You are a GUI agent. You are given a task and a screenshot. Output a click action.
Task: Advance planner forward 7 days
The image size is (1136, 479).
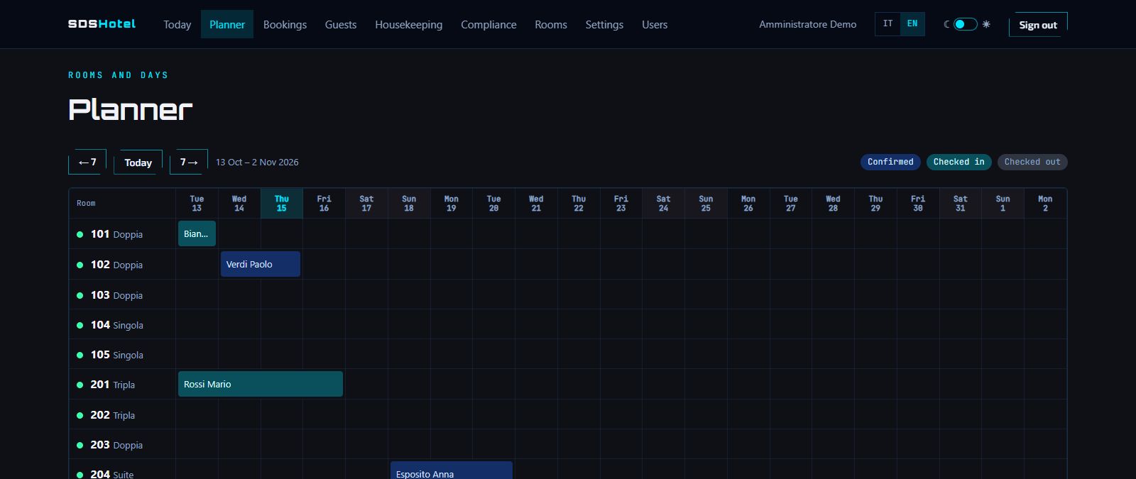[x=189, y=162]
